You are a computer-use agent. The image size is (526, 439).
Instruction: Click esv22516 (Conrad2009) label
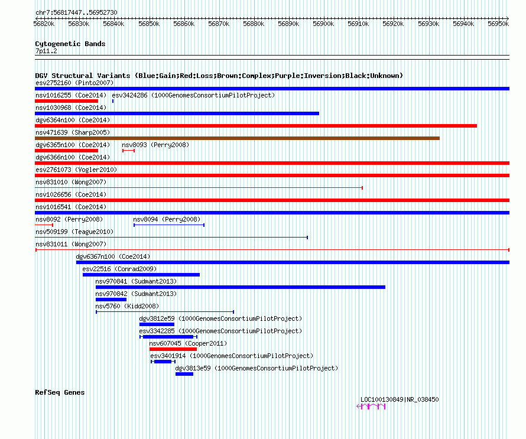(119, 269)
